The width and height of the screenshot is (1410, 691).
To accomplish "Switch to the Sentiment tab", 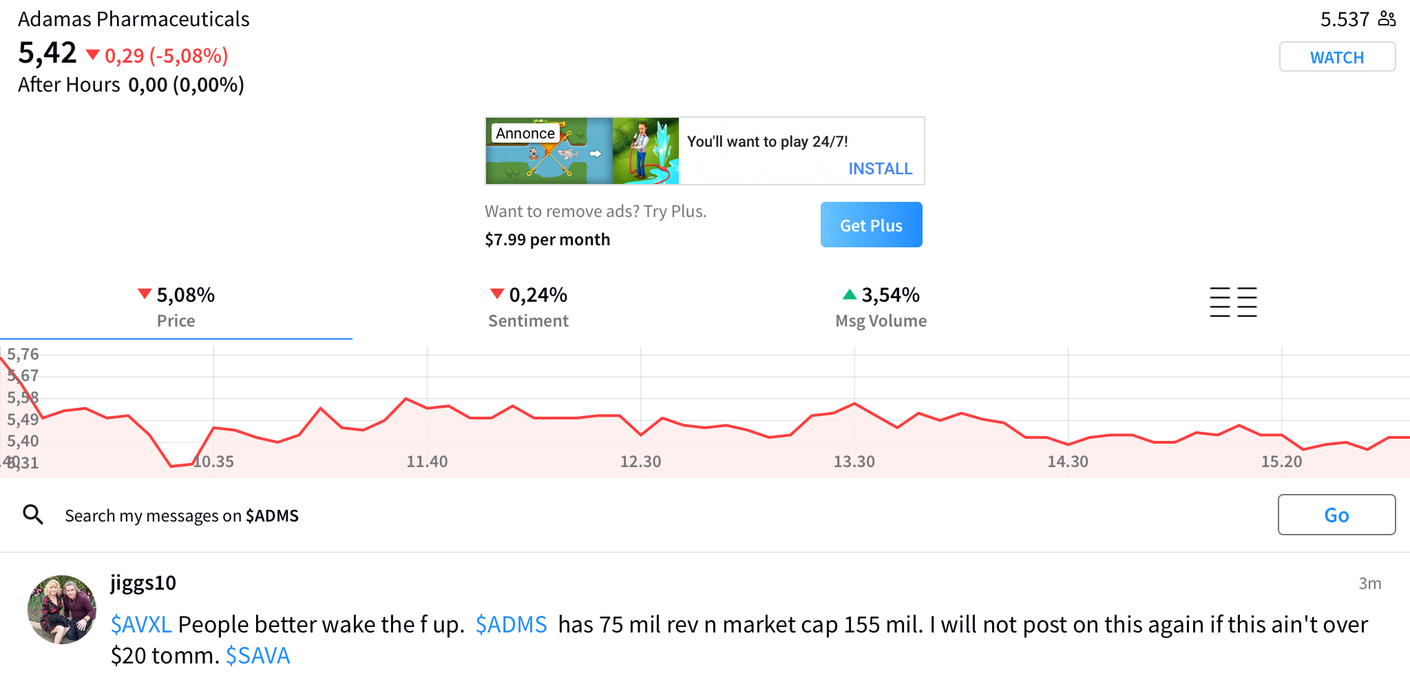I will tap(529, 308).
